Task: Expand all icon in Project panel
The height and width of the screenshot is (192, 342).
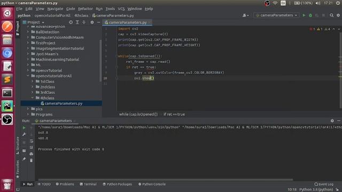Action: click(77, 22)
